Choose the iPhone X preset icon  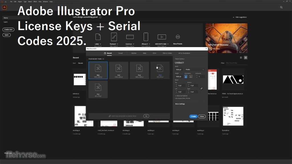[x=145, y=37]
